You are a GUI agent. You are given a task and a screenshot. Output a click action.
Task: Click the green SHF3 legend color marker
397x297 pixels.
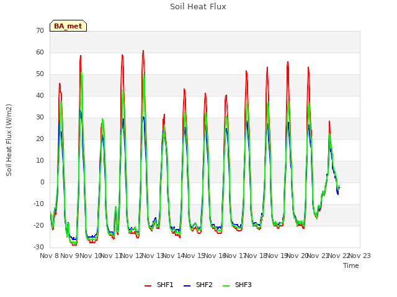pos(226,286)
